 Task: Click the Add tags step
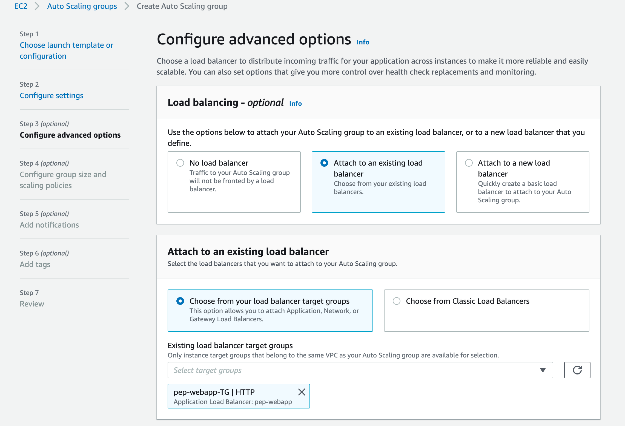(x=35, y=264)
